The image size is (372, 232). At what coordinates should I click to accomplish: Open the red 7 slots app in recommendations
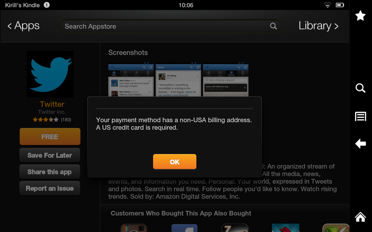pyautogui.click(x=235, y=228)
